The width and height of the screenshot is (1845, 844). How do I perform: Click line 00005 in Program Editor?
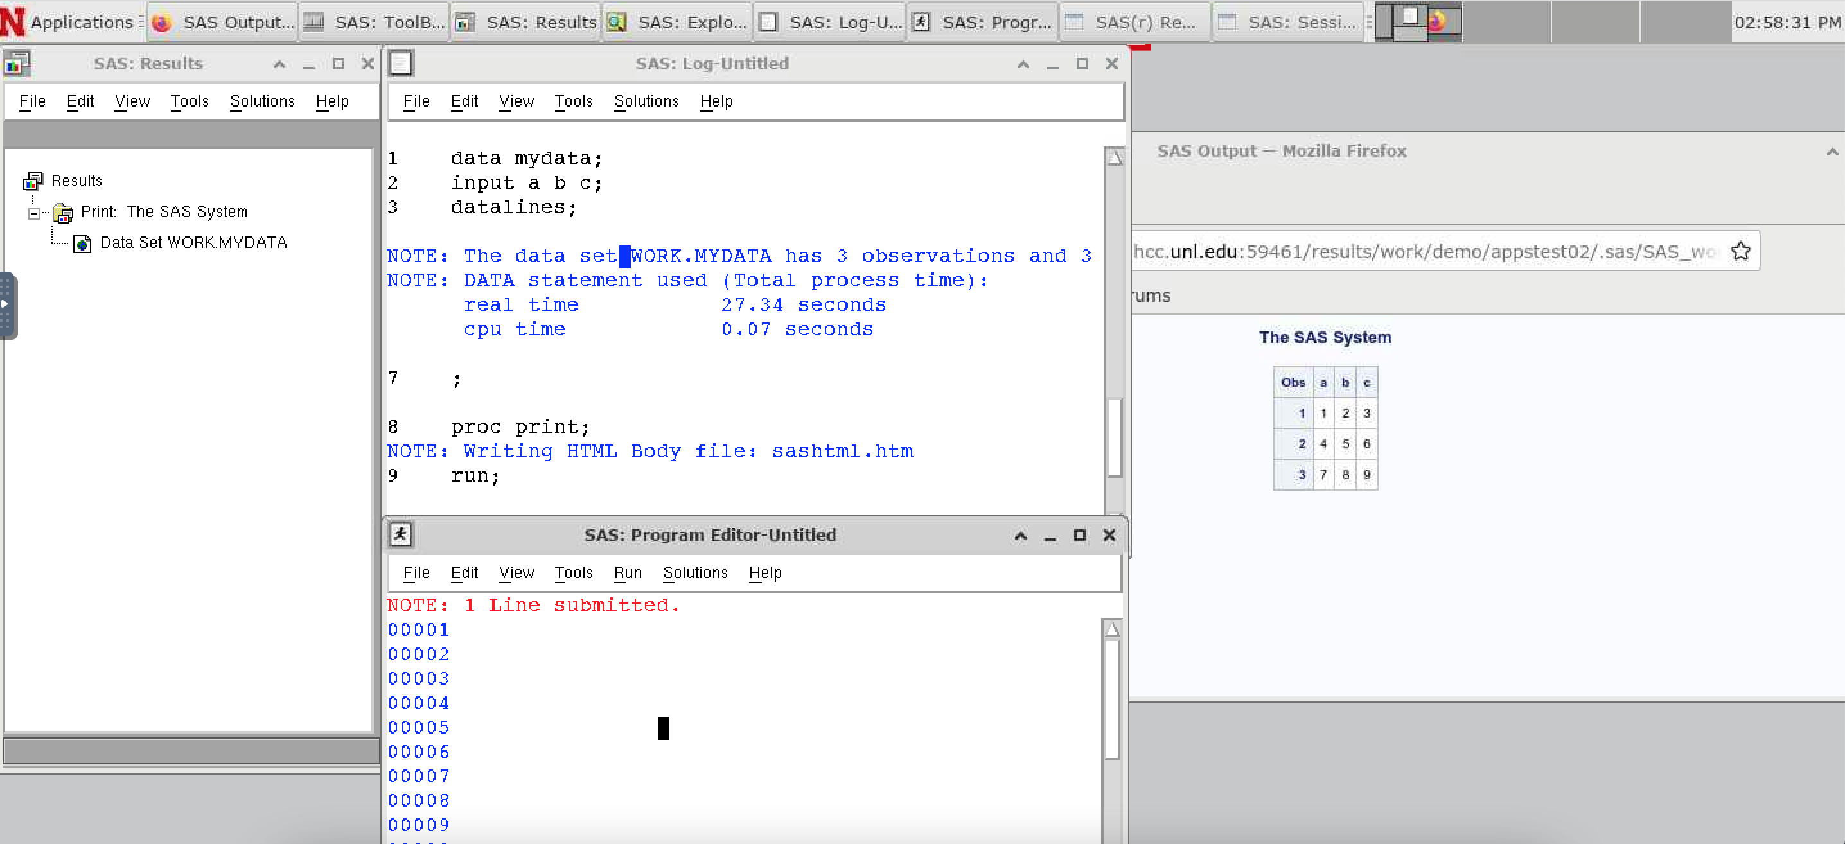click(x=419, y=727)
